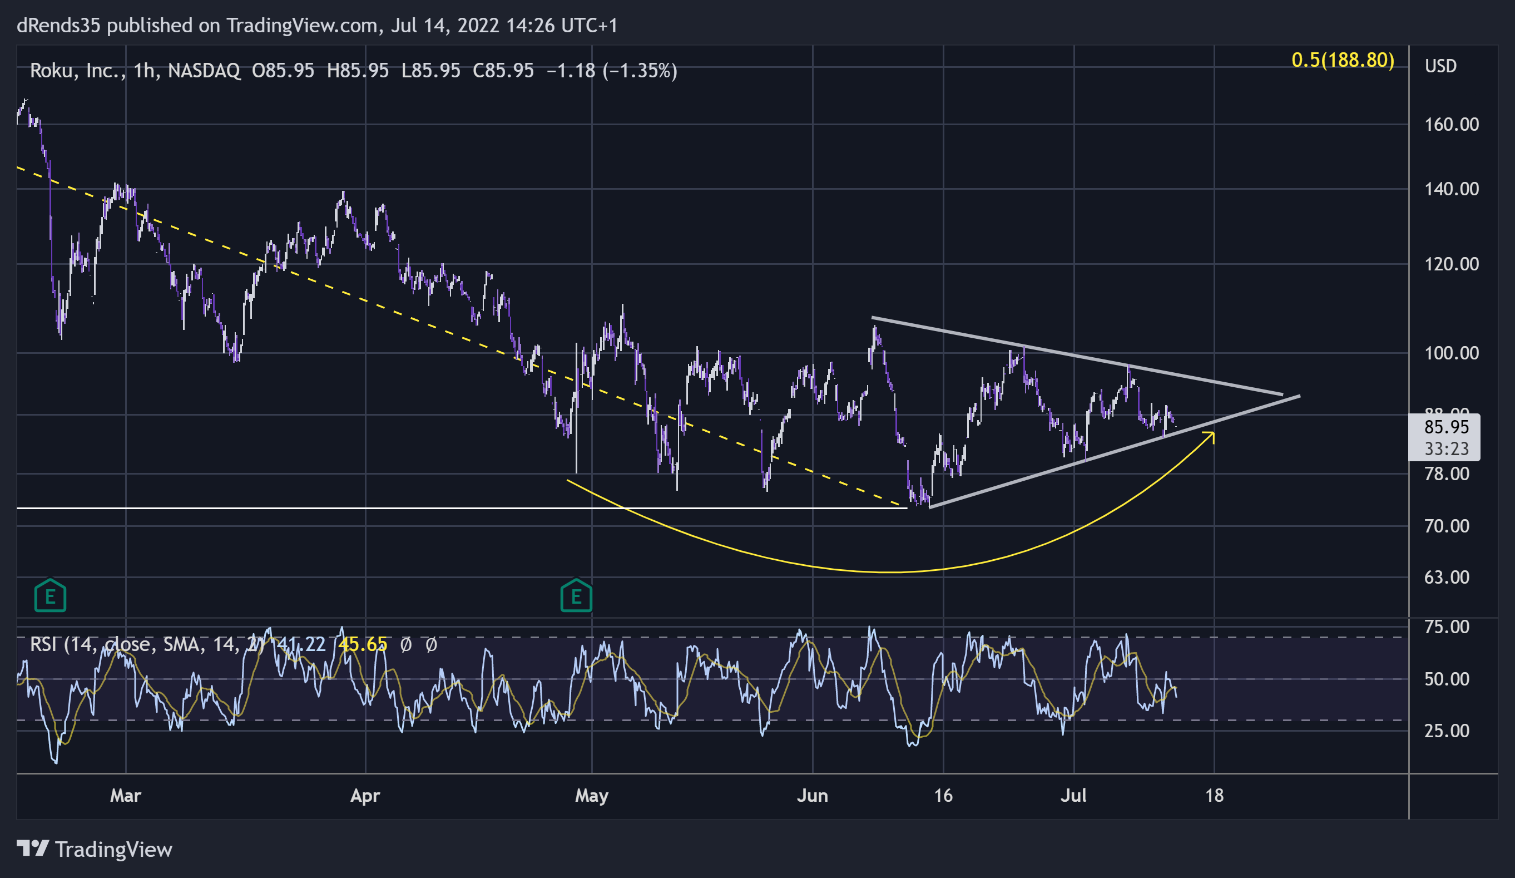The width and height of the screenshot is (1515, 878).
Task: Click the earnings E marker near March
Action: coord(50,595)
